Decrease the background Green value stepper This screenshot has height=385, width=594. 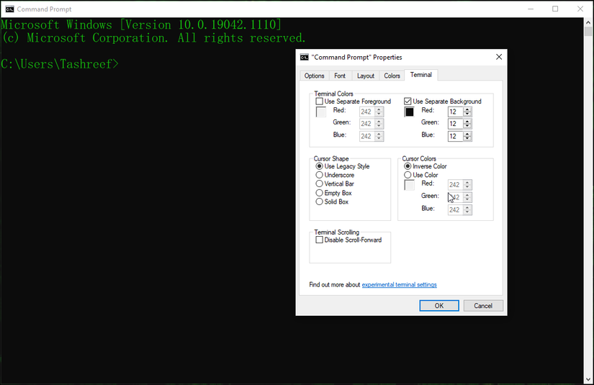(467, 126)
